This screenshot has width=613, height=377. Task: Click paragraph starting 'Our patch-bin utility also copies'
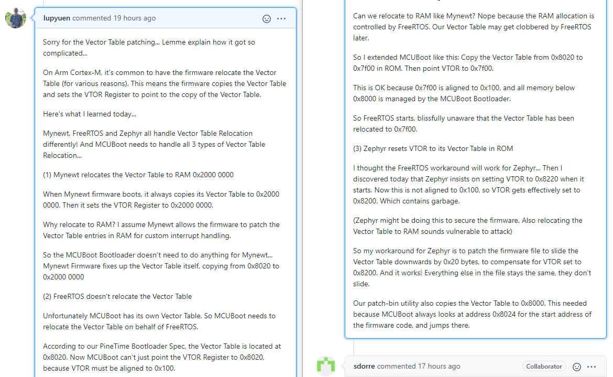pos(472,315)
